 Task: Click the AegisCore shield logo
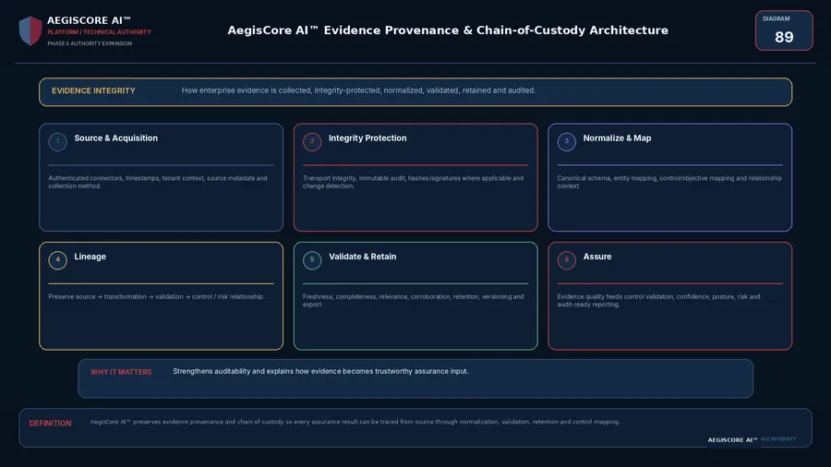(30, 30)
